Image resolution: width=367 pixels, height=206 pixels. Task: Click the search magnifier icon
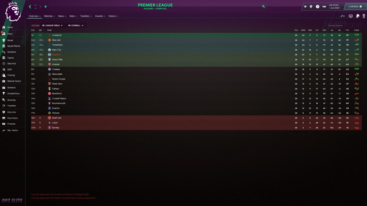[x=263, y=6]
